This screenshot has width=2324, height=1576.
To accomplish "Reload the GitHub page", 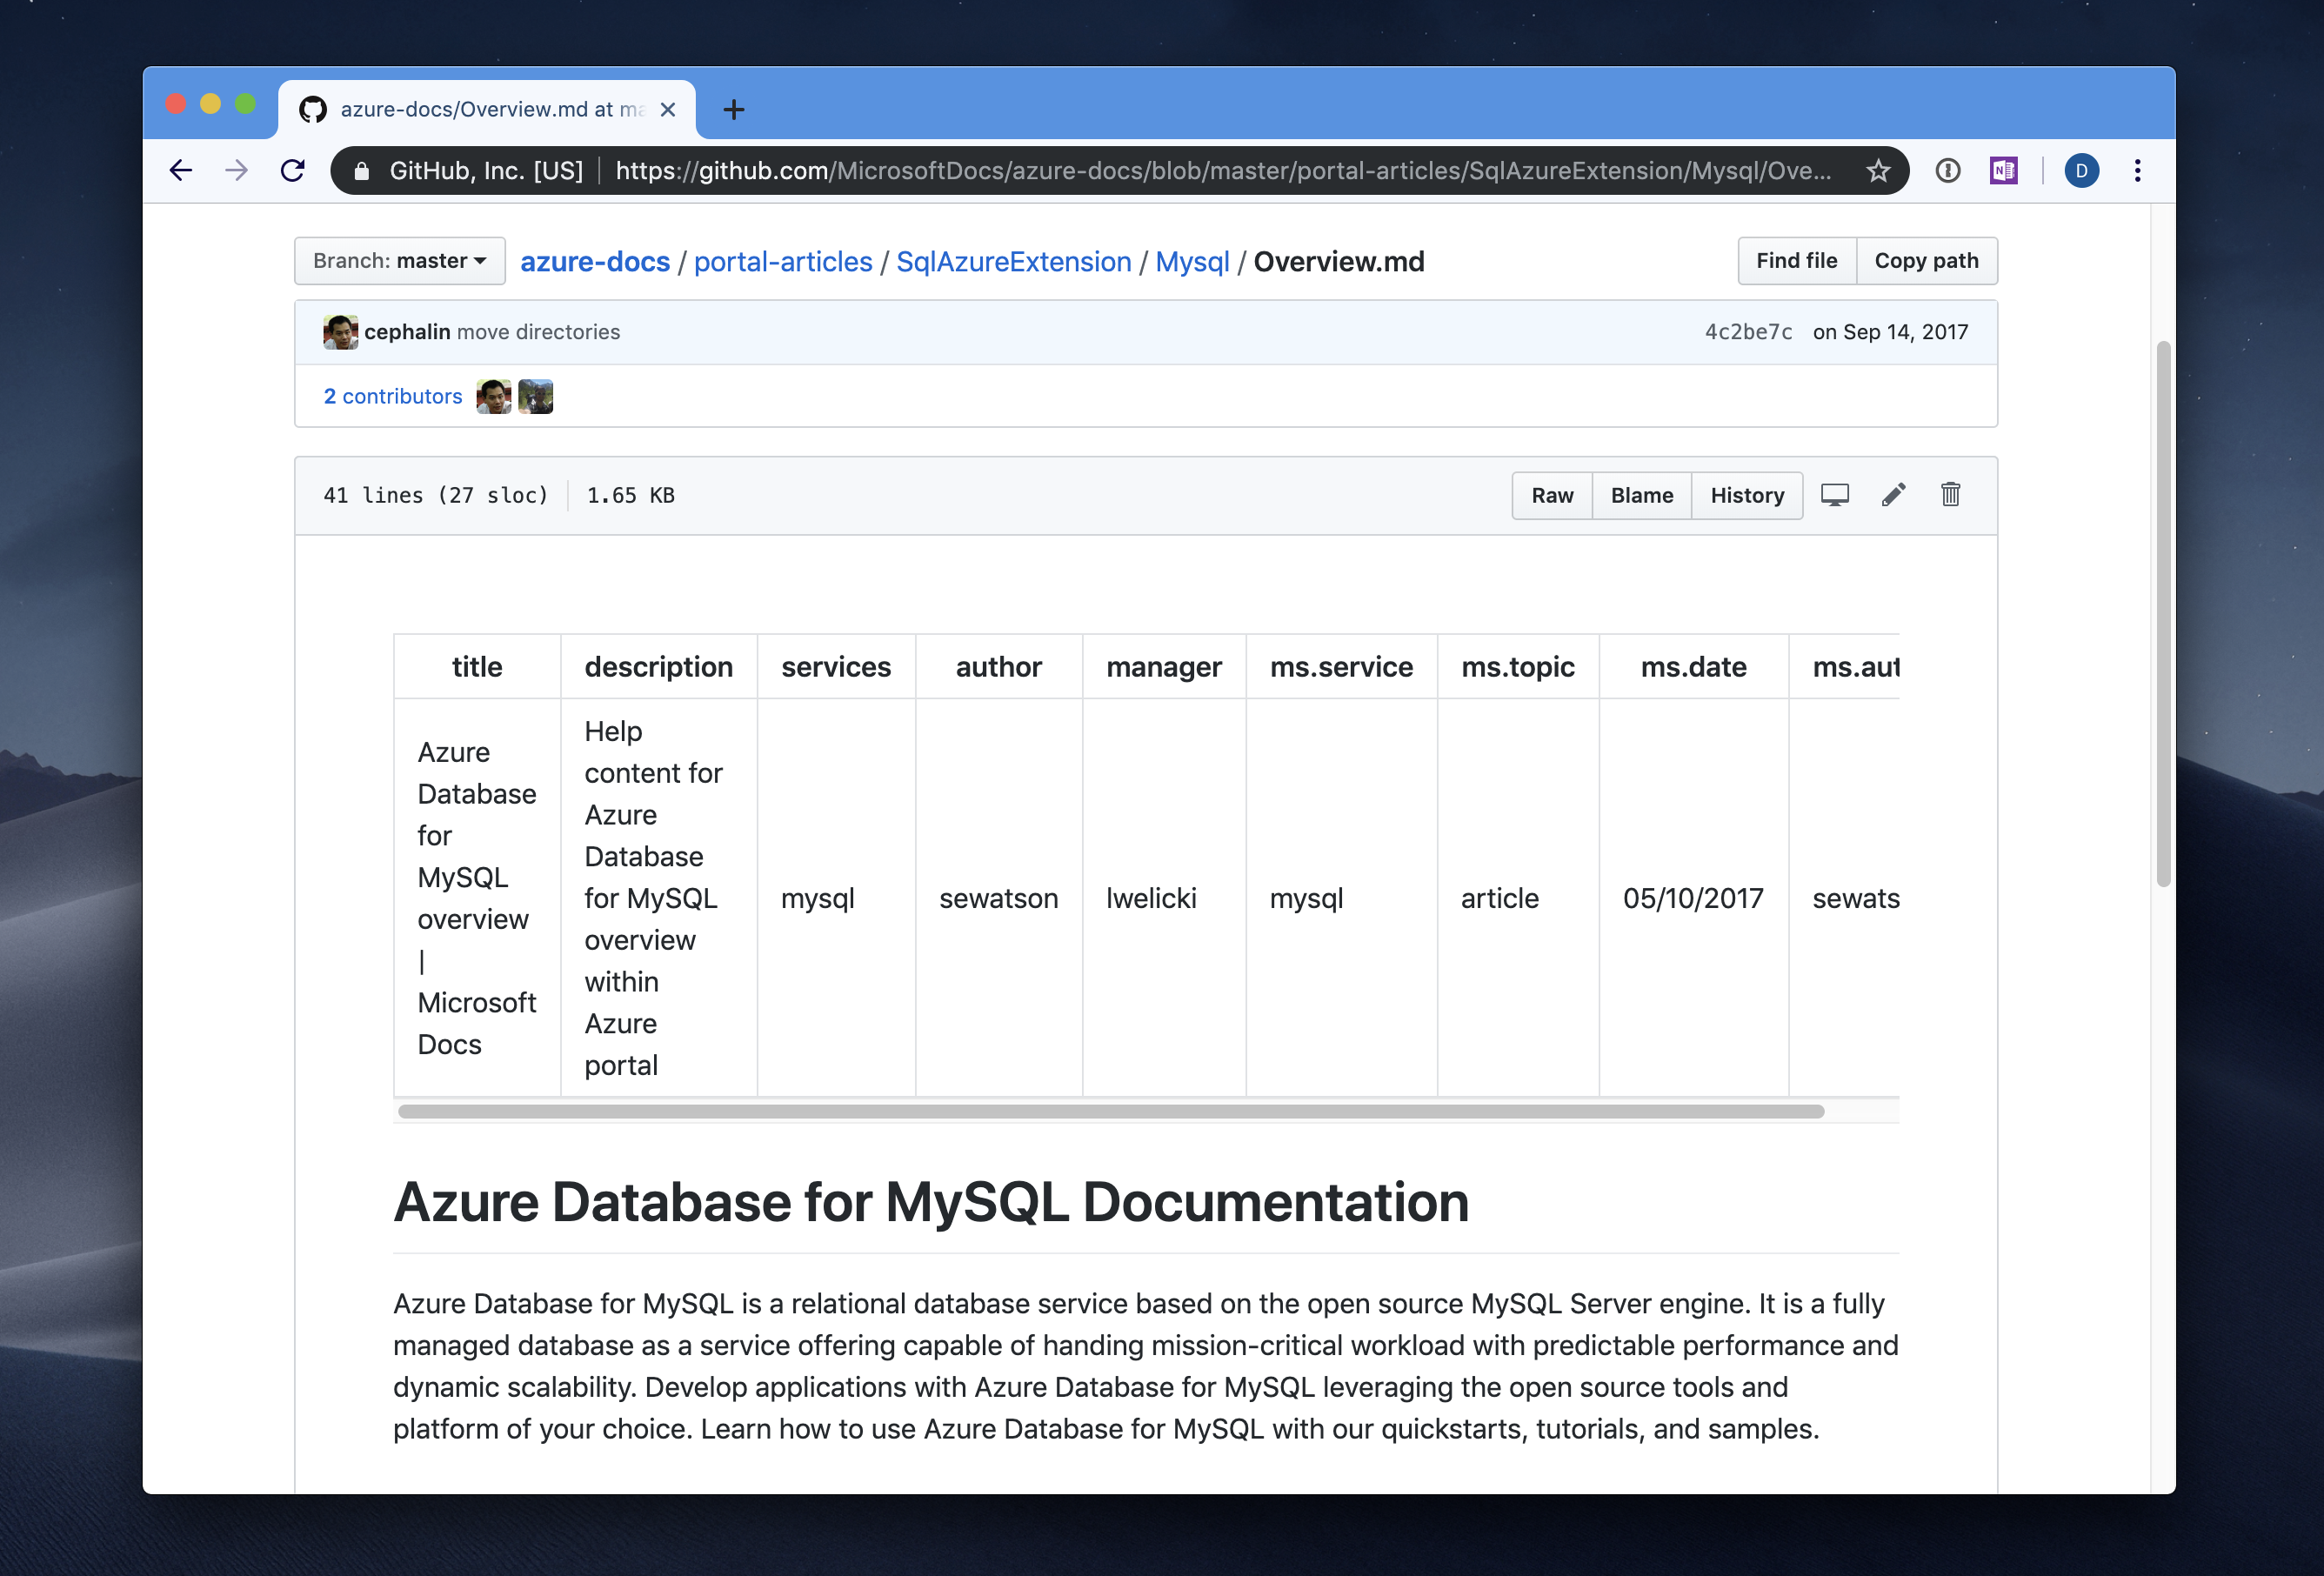I will click(x=292, y=170).
